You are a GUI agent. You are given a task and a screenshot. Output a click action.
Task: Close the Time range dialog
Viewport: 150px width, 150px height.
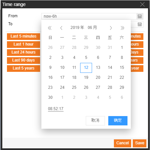coord(142,4)
